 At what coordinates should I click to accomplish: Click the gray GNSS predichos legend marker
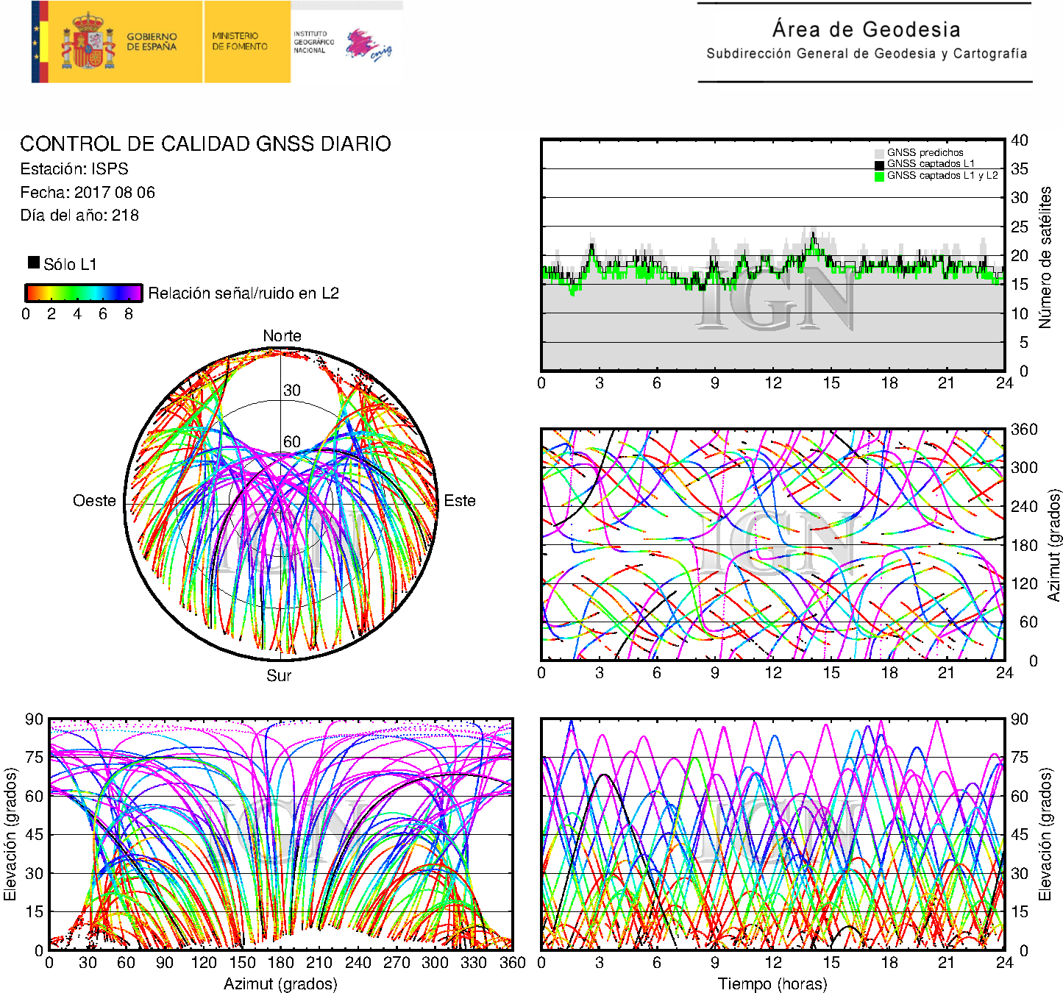(879, 153)
